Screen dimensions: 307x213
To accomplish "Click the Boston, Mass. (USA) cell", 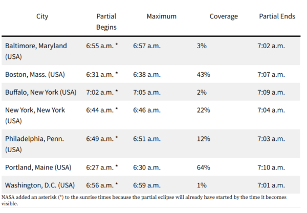I will point(35,74).
